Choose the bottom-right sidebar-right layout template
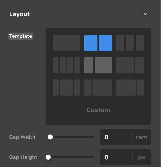 pos(130,88)
